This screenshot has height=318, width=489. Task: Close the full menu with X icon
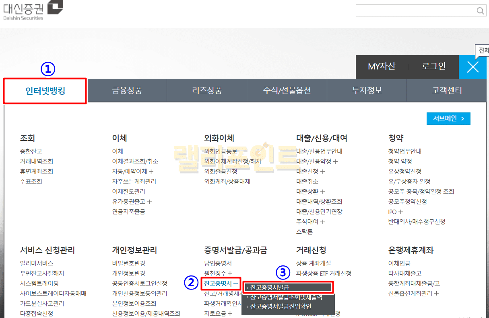click(x=472, y=67)
